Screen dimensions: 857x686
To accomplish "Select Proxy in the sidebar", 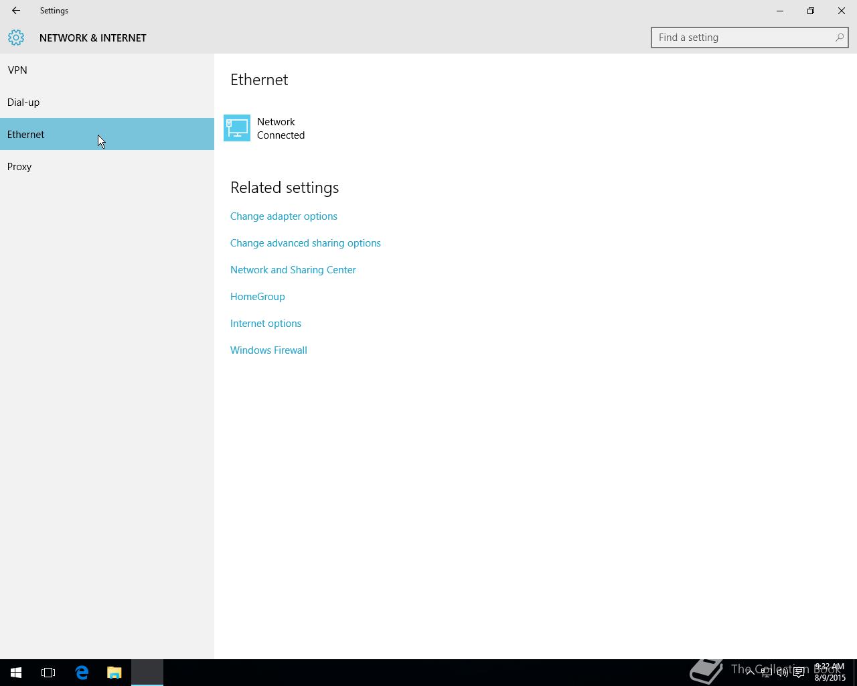I will click(107, 166).
